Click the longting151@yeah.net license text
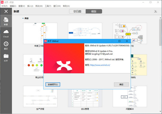The width and height of the screenshot is (162, 114). click(x=102, y=54)
